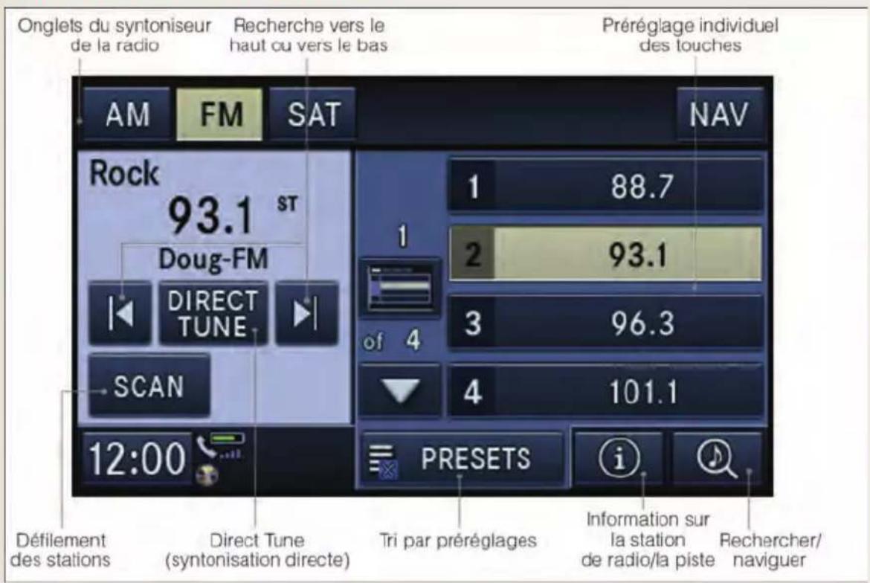The height and width of the screenshot is (583, 870).
Task: Page down the preset list arrow
Action: [x=400, y=390]
